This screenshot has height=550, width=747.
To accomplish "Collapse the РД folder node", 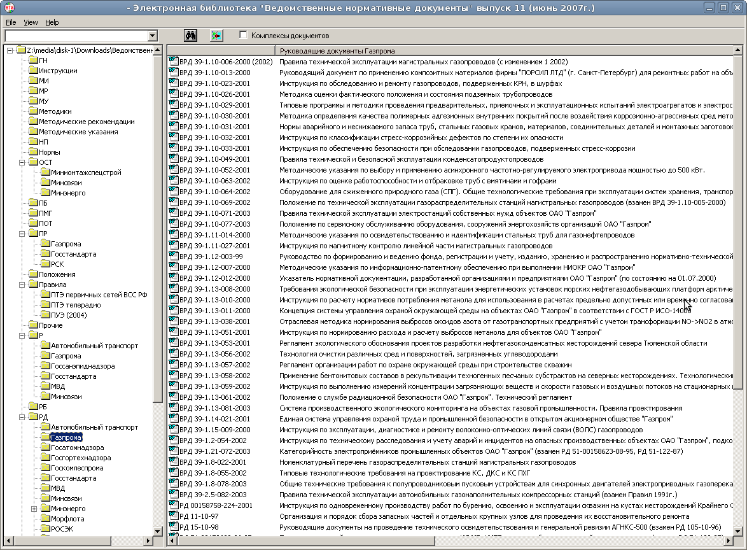I will coord(22,417).
